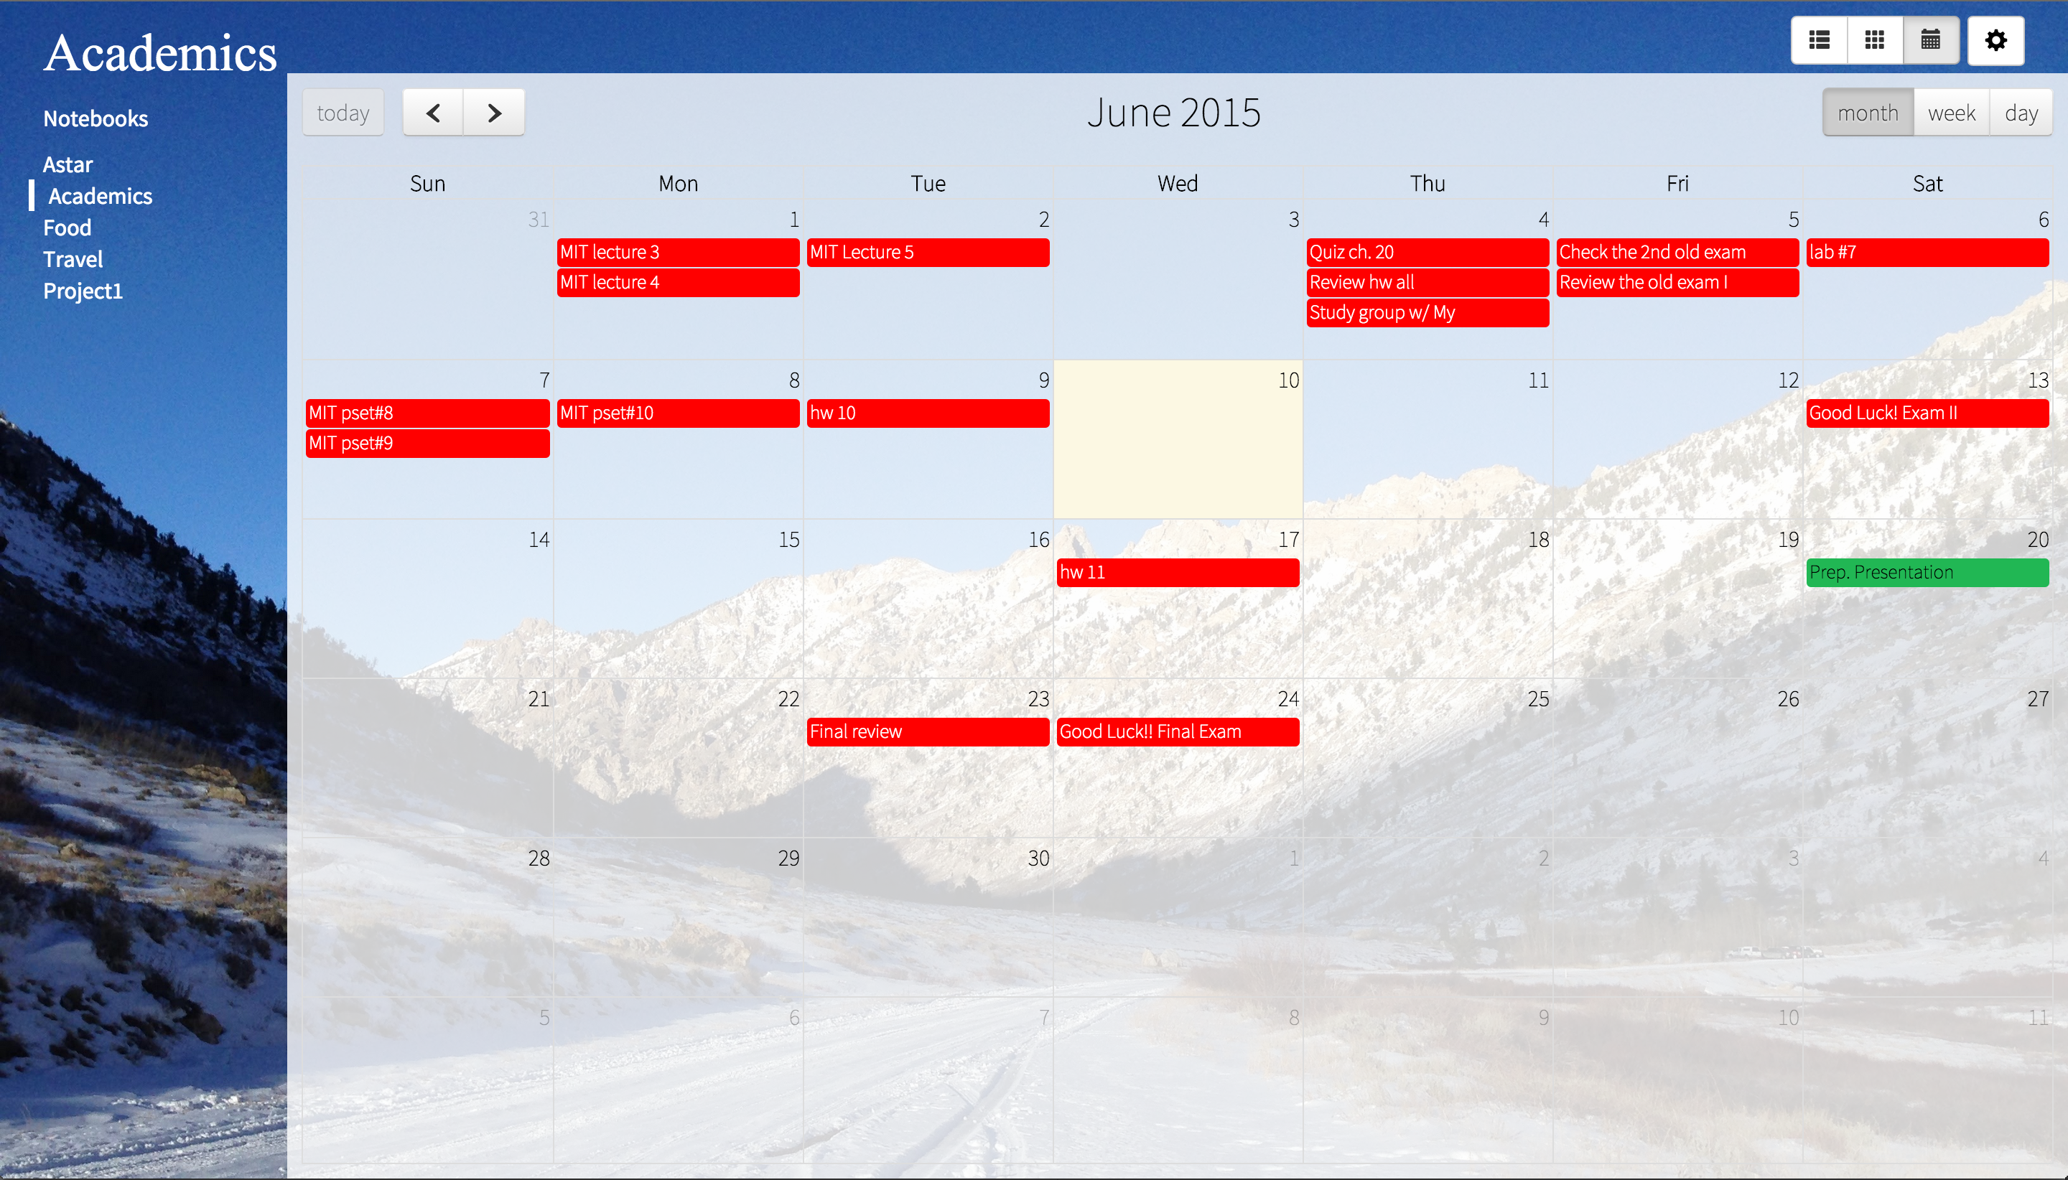2068x1180 pixels.
Task: Switch to month view tab
Action: point(1865,112)
